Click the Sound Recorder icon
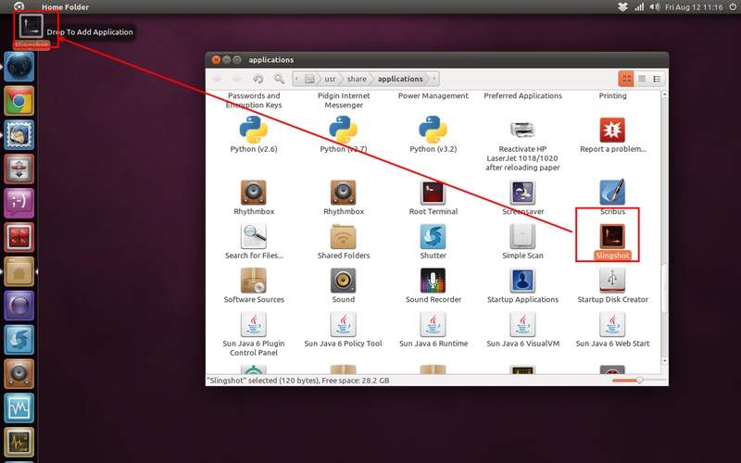Image resolution: width=741 pixels, height=463 pixels. pos(433,281)
